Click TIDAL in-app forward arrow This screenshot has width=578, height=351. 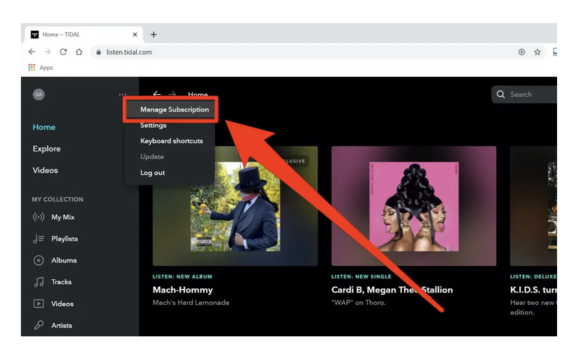(x=172, y=94)
